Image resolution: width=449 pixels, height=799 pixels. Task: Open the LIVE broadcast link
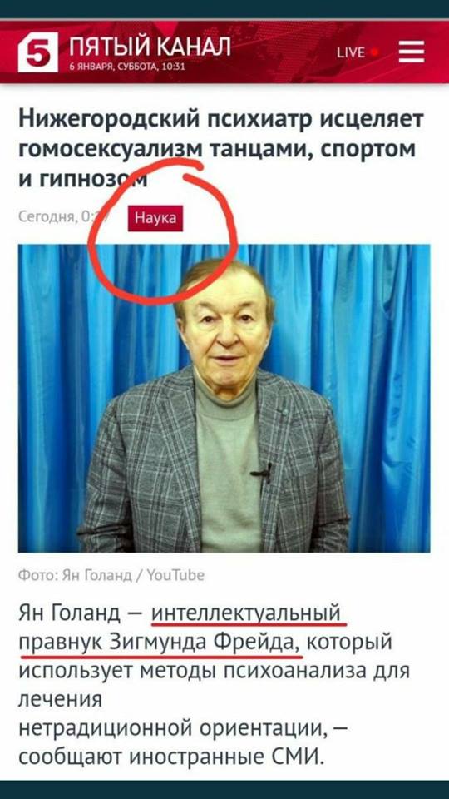point(357,52)
